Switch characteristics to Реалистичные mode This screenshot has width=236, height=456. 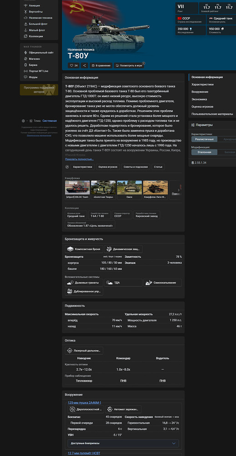(204, 139)
